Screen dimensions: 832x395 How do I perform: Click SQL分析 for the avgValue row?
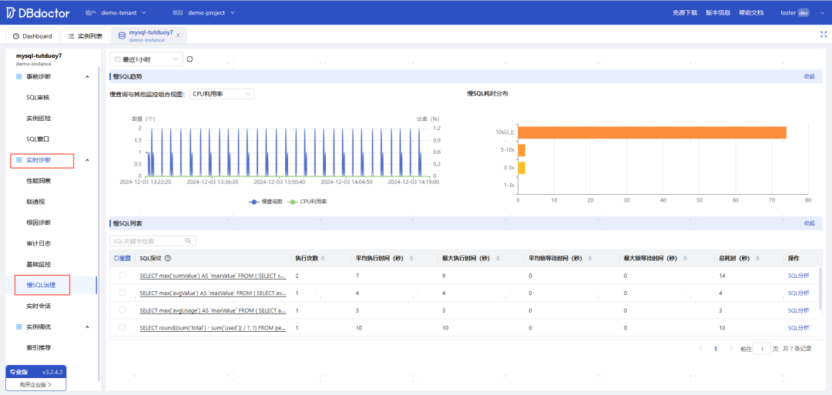(799, 293)
